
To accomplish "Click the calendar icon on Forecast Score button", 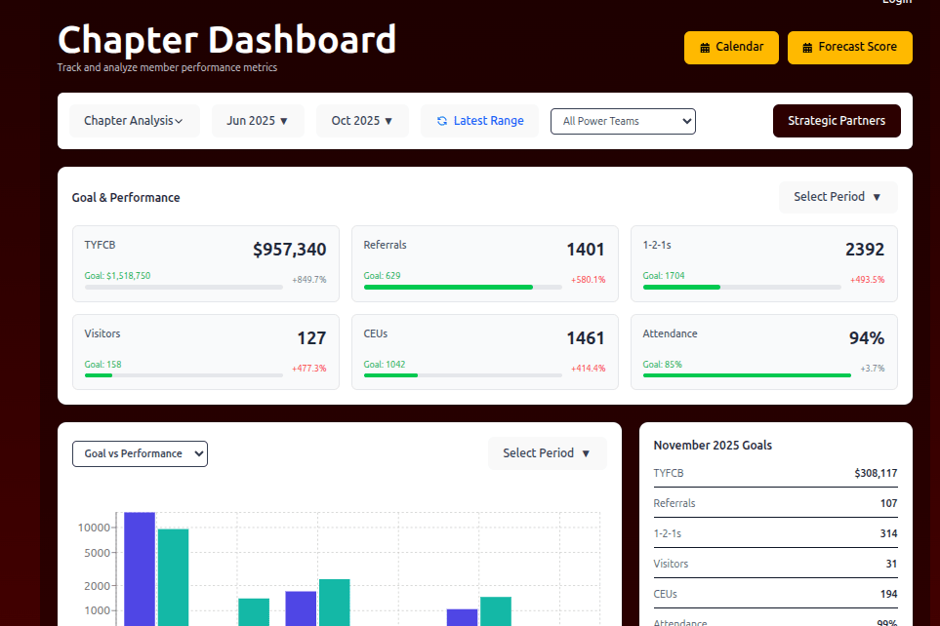I will (x=807, y=47).
